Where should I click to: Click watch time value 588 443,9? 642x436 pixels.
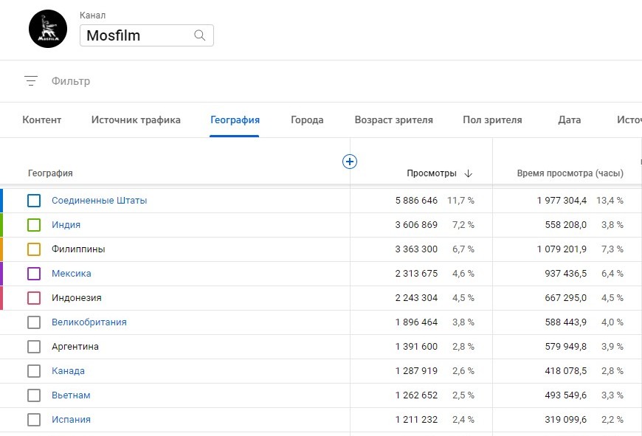[x=566, y=322]
